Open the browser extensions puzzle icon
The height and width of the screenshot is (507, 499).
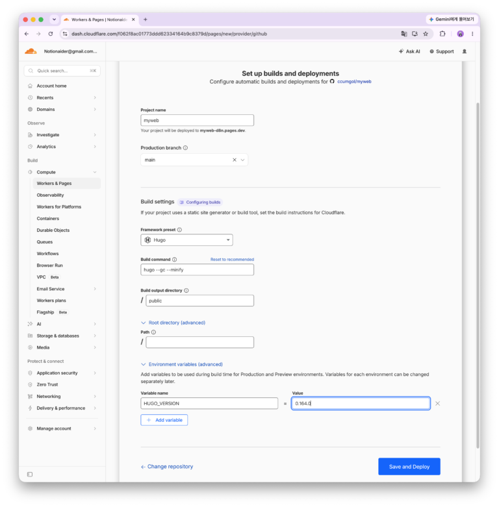(442, 34)
